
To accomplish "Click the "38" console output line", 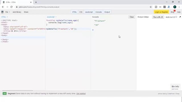I will coord(96,25).
